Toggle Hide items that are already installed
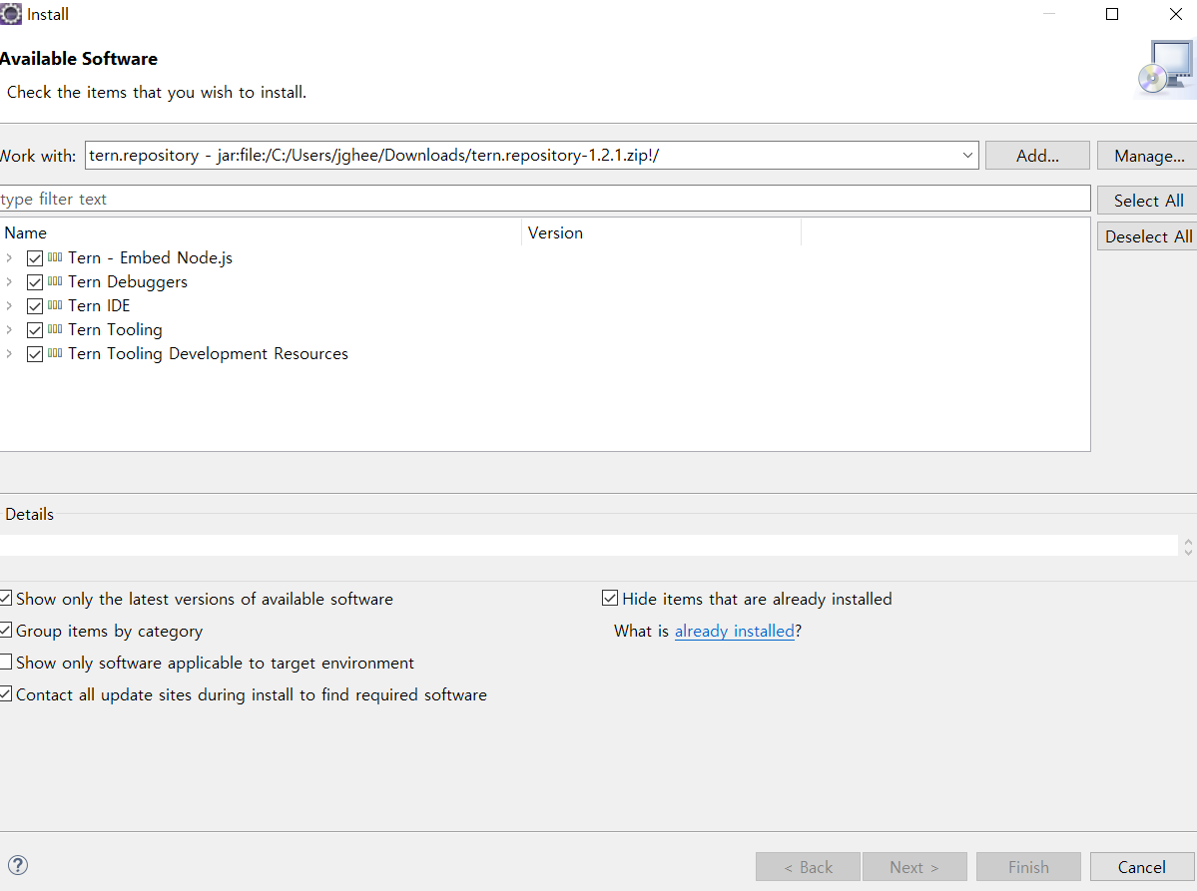 [x=610, y=598]
